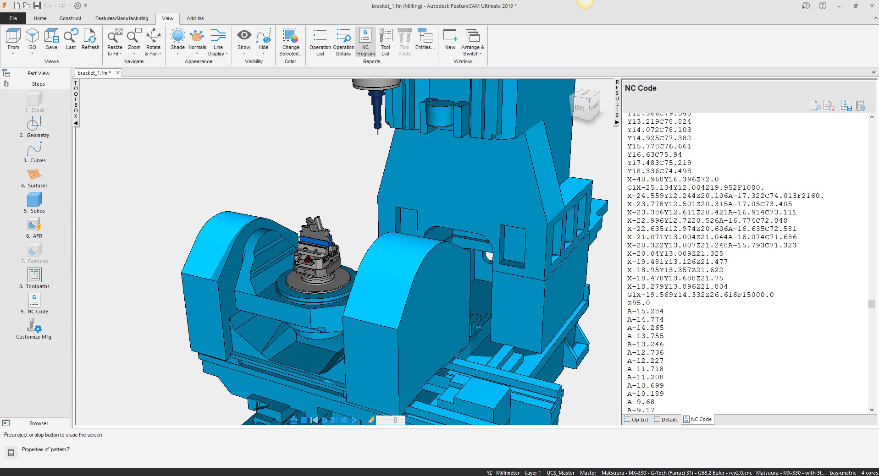Image resolution: width=879 pixels, height=476 pixels.
Task: Click the Solids step icon
Action: [34, 199]
